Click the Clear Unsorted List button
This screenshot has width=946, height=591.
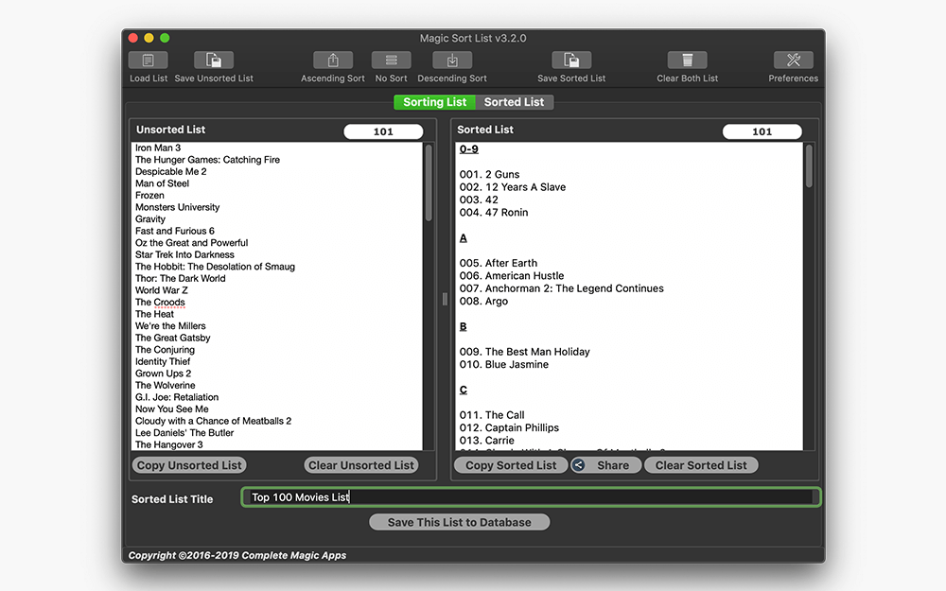point(360,465)
